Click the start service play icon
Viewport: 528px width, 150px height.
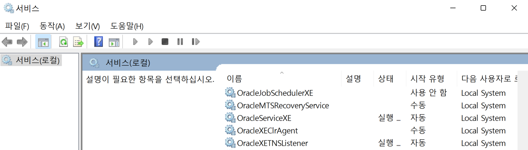pyautogui.click(x=135, y=42)
